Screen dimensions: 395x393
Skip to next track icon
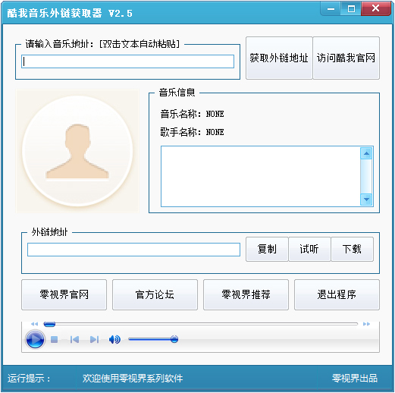[x=94, y=339]
